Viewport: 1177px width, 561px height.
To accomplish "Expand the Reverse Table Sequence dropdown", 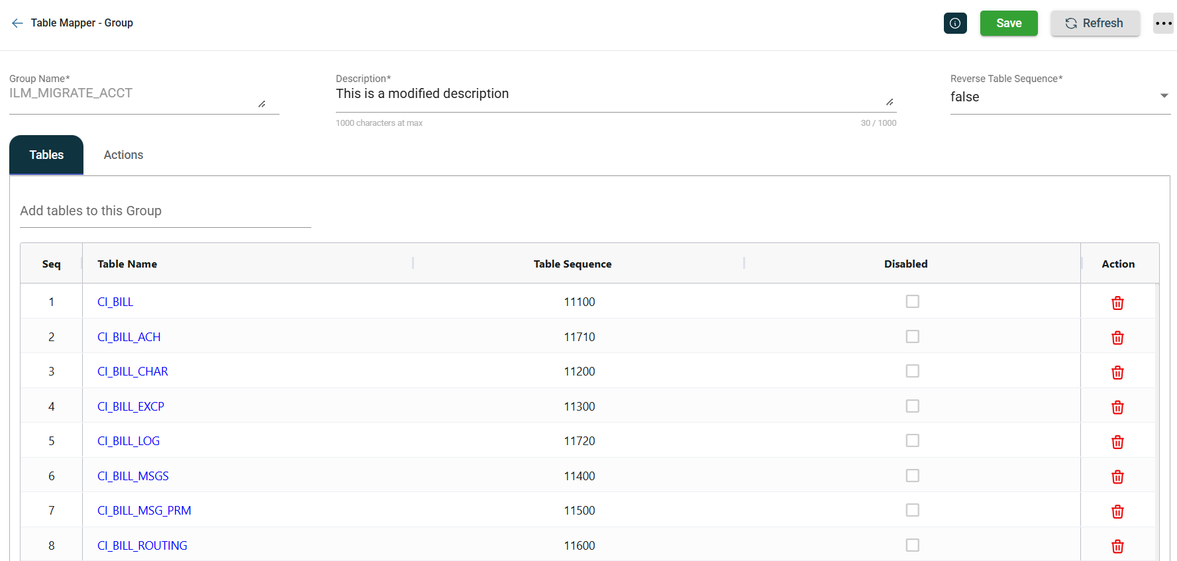I will (x=1163, y=97).
